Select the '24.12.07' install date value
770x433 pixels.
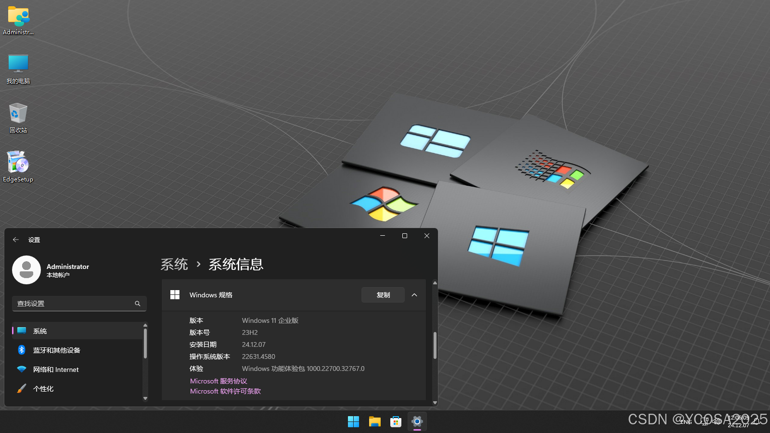pos(254,344)
